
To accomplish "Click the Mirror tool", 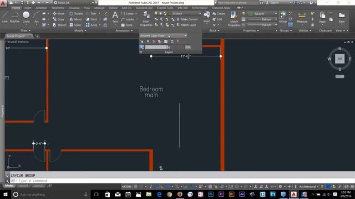I will click(x=75, y=19).
